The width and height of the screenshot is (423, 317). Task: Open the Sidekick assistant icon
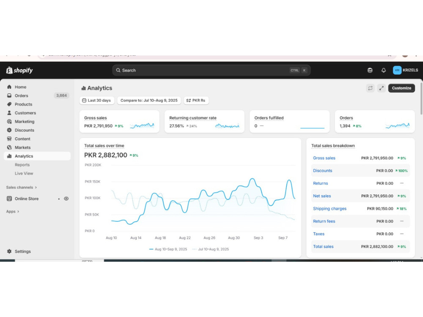point(370,70)
